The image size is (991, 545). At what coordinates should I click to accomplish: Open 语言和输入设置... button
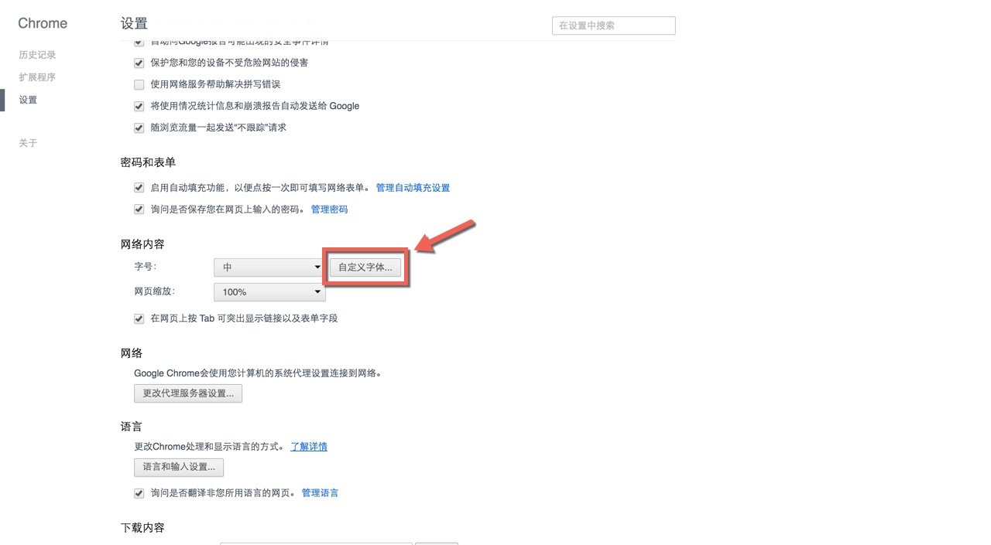179,467
